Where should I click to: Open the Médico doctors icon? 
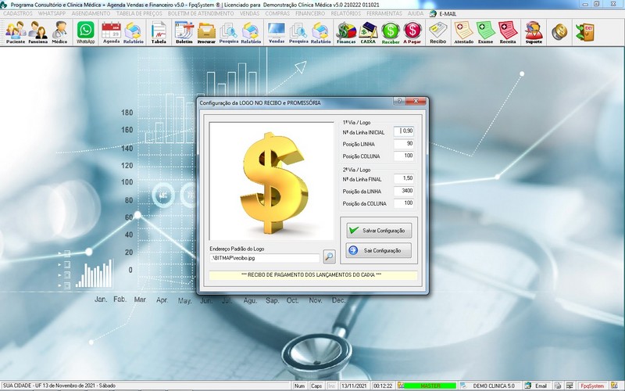point(60,32)
